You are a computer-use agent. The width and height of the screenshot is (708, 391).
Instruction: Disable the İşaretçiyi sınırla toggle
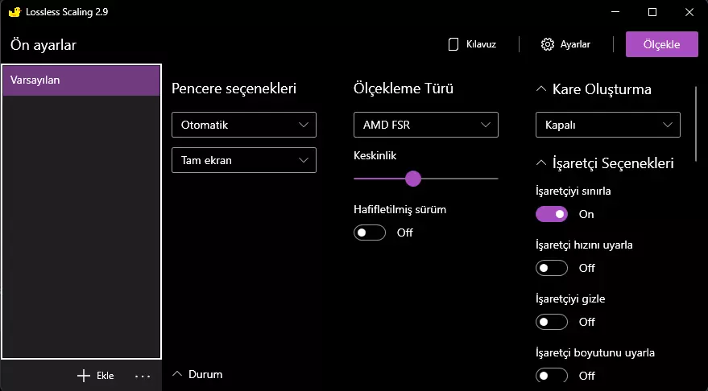pos(552,214)
